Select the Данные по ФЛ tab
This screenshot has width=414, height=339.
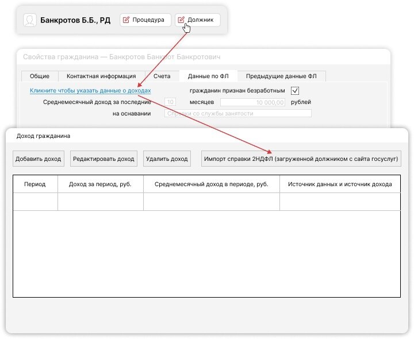(208, 76)
